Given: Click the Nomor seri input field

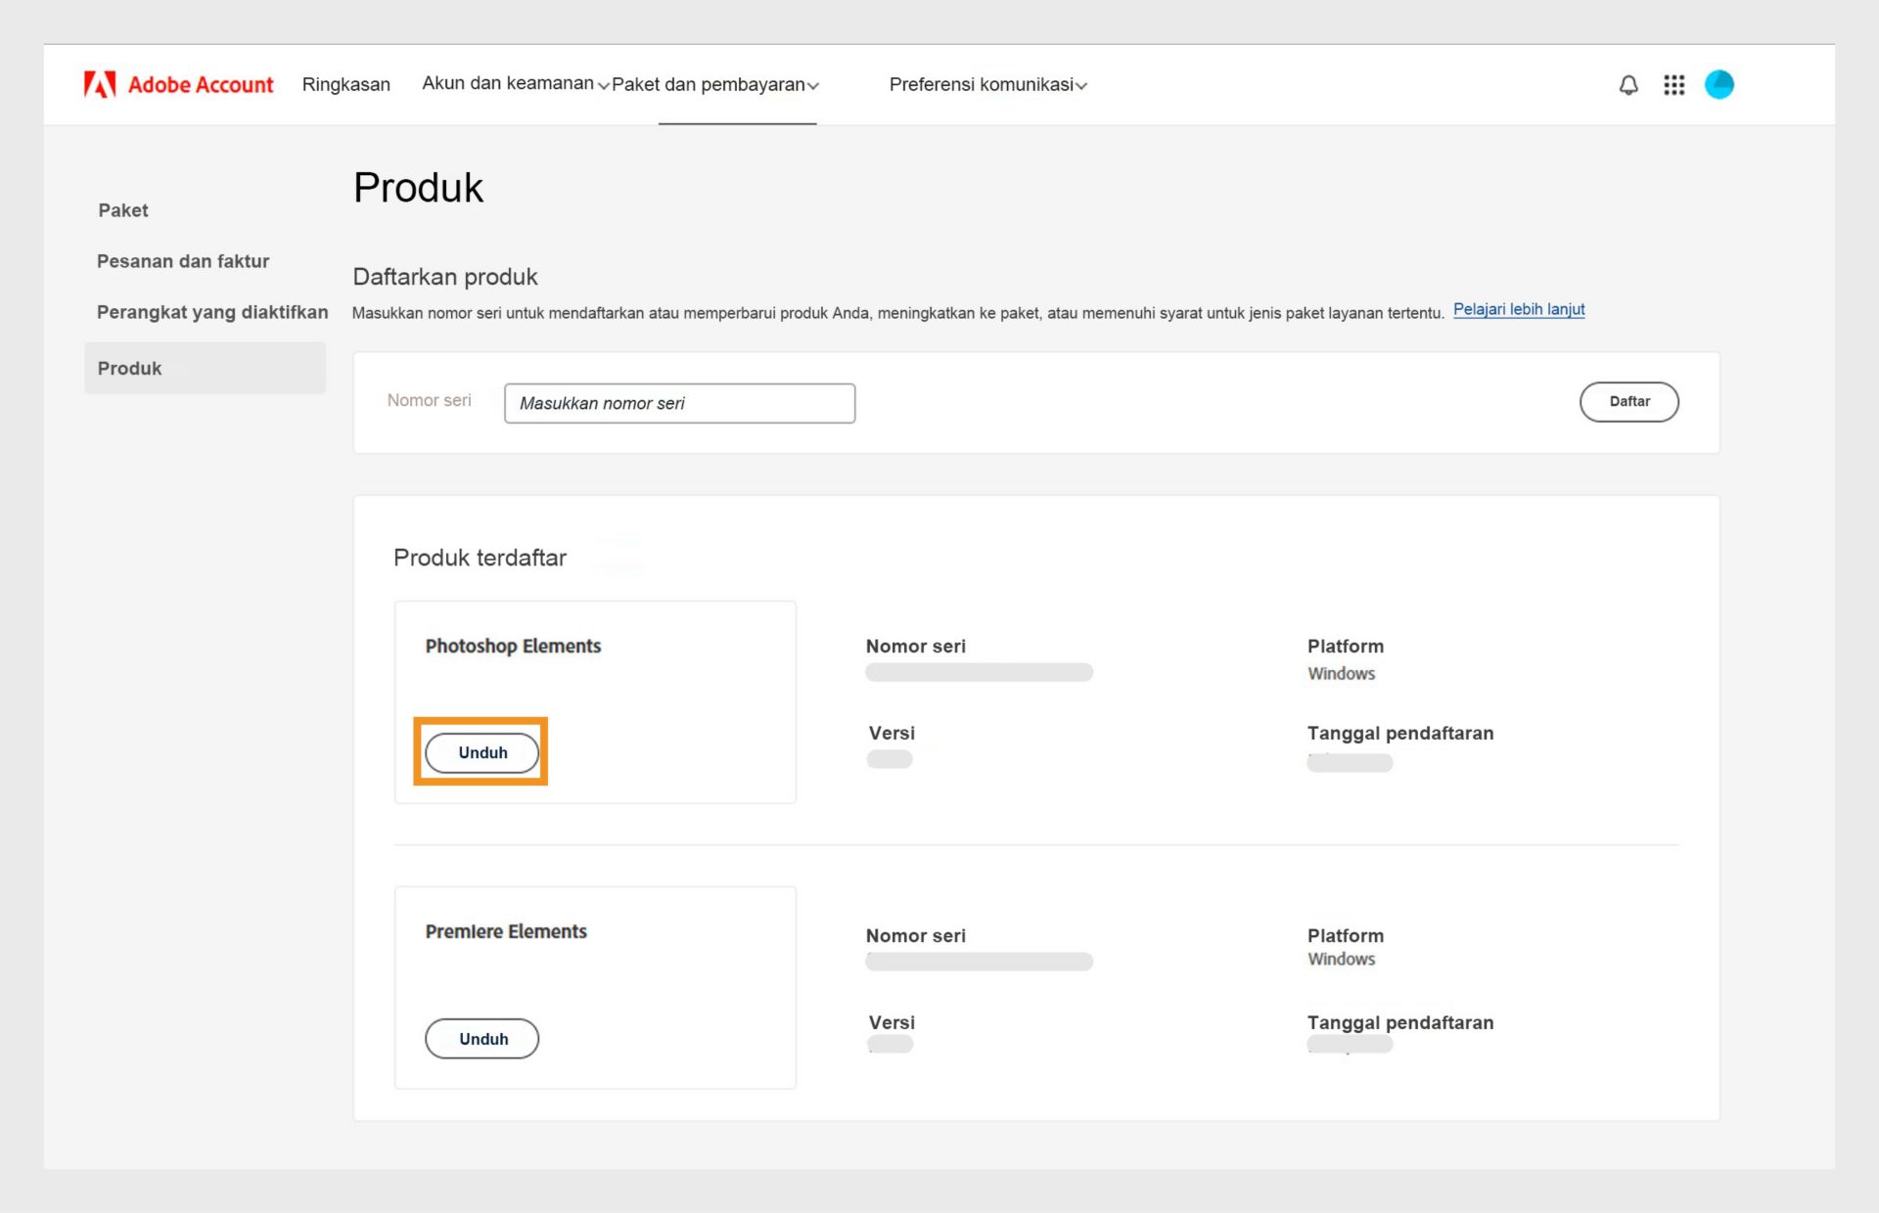Looking at the screenshot, I should pos(679,403).
